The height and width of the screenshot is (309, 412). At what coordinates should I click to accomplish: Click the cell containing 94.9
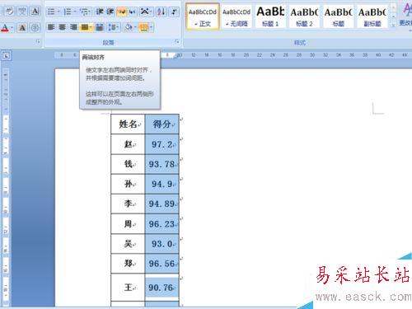click(x=162, y=184)
